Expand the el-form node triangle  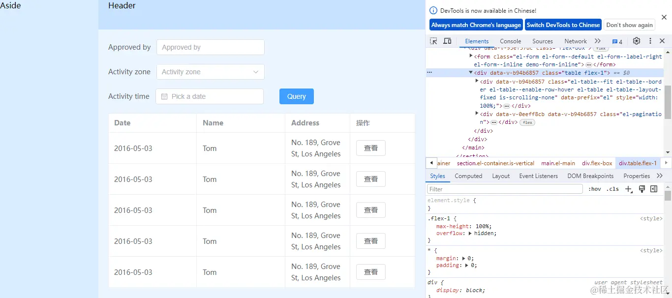471,56
